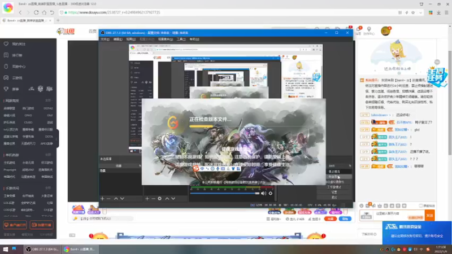Click the browser home icon
The width and height of the screenshot is (452, 254).
44,12
